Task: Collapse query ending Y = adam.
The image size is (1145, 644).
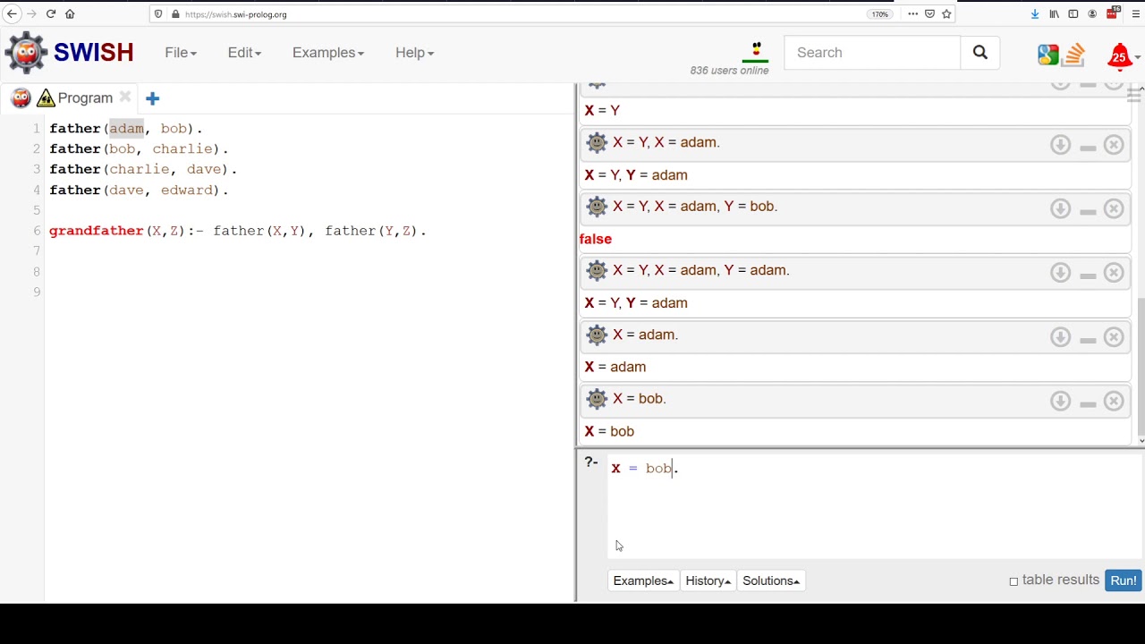Action: (x=1088, y=276)
